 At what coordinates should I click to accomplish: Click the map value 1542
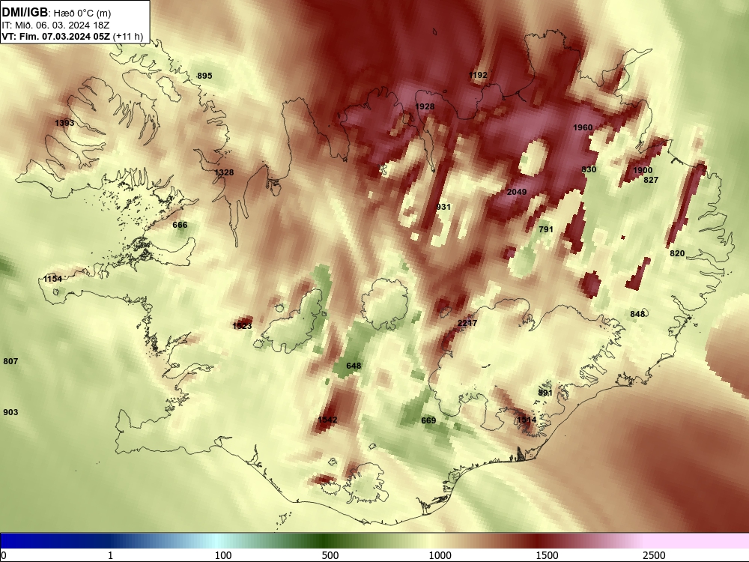point(327,420)
